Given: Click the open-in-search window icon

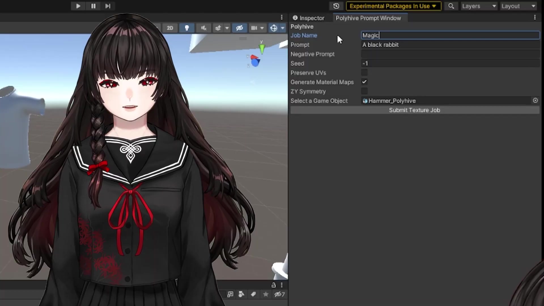Looking at the screenshot, I should point(230,294).
